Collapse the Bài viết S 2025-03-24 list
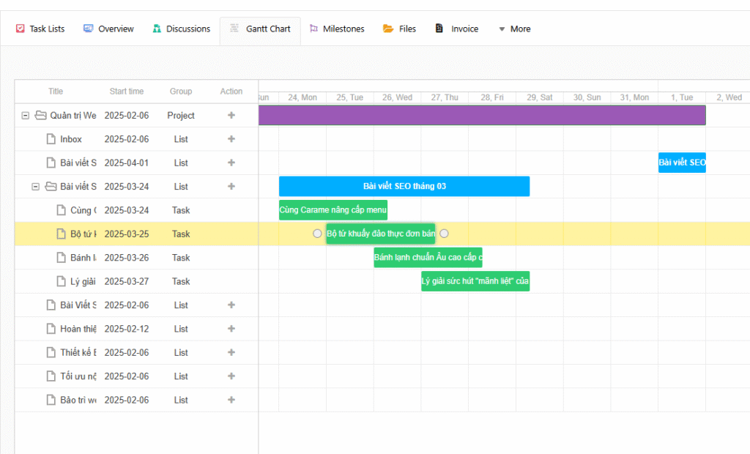The width and height of the screenshot is (750, 454). (x=35, y=187)
